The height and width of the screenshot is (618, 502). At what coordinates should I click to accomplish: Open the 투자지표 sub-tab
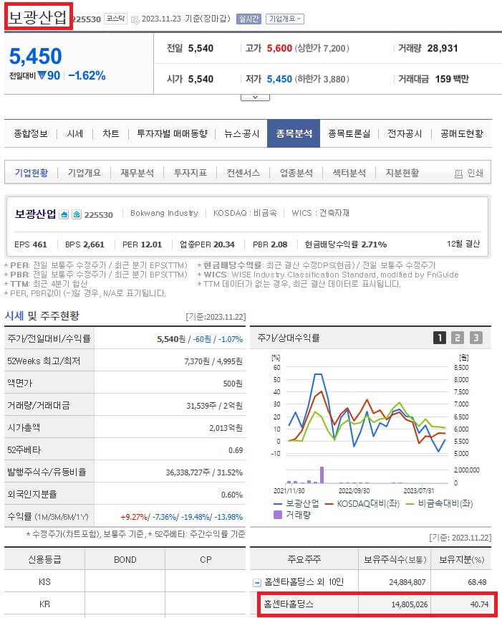point(190,173)
